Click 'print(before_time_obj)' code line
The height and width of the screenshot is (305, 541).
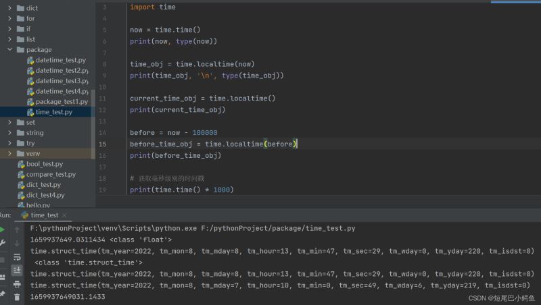click(176, 156)
